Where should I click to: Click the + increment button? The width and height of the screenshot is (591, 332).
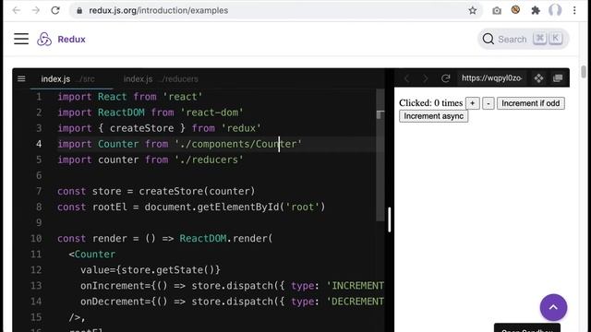472,103
